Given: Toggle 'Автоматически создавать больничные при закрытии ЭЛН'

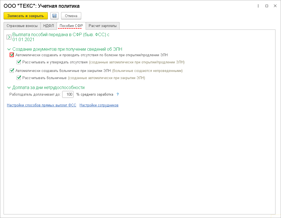Looking at the screenshot, I should tap(12, 71).
